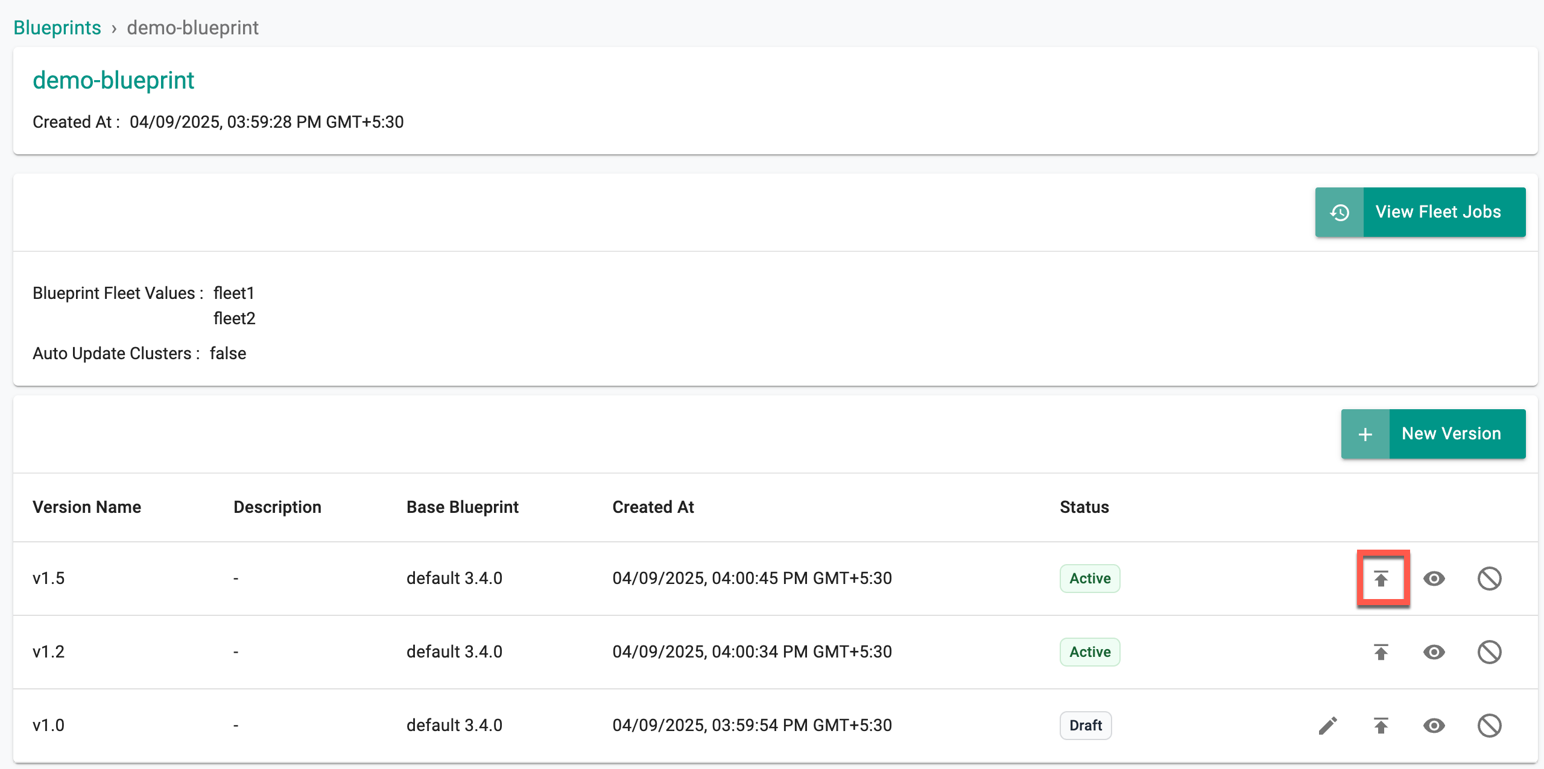The image size is (1544, 769).
Task: Click the plus icon on New Version
Action: point(1365,434)
